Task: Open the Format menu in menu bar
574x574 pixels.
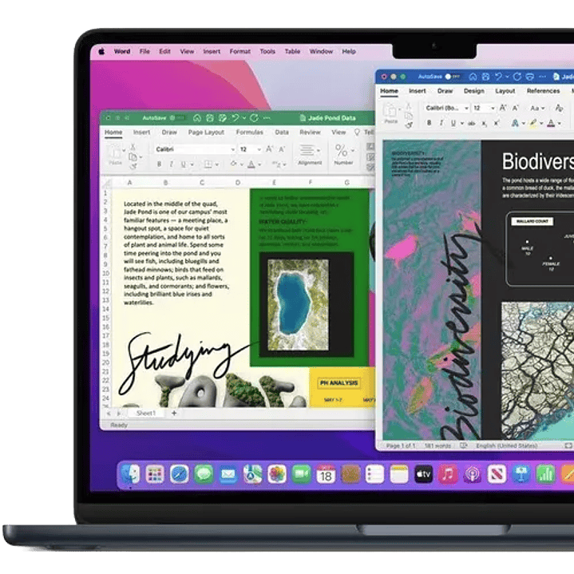Action: point(239,51)
